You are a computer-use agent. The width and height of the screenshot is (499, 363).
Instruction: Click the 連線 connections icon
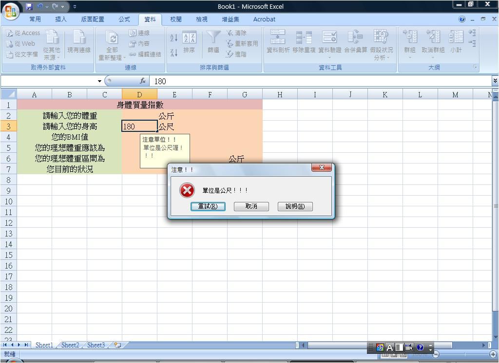(139, 33)
